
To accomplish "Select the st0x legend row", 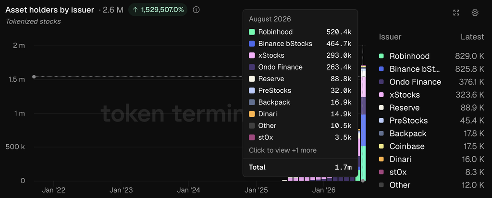I will pos(431,172).
